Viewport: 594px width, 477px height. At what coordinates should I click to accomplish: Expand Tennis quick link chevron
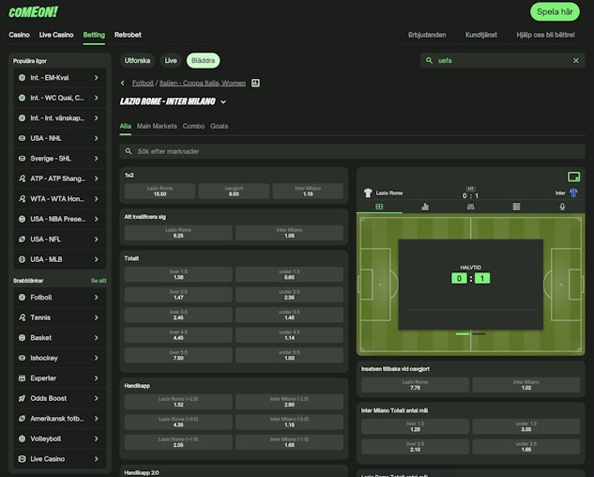point(97,317)
